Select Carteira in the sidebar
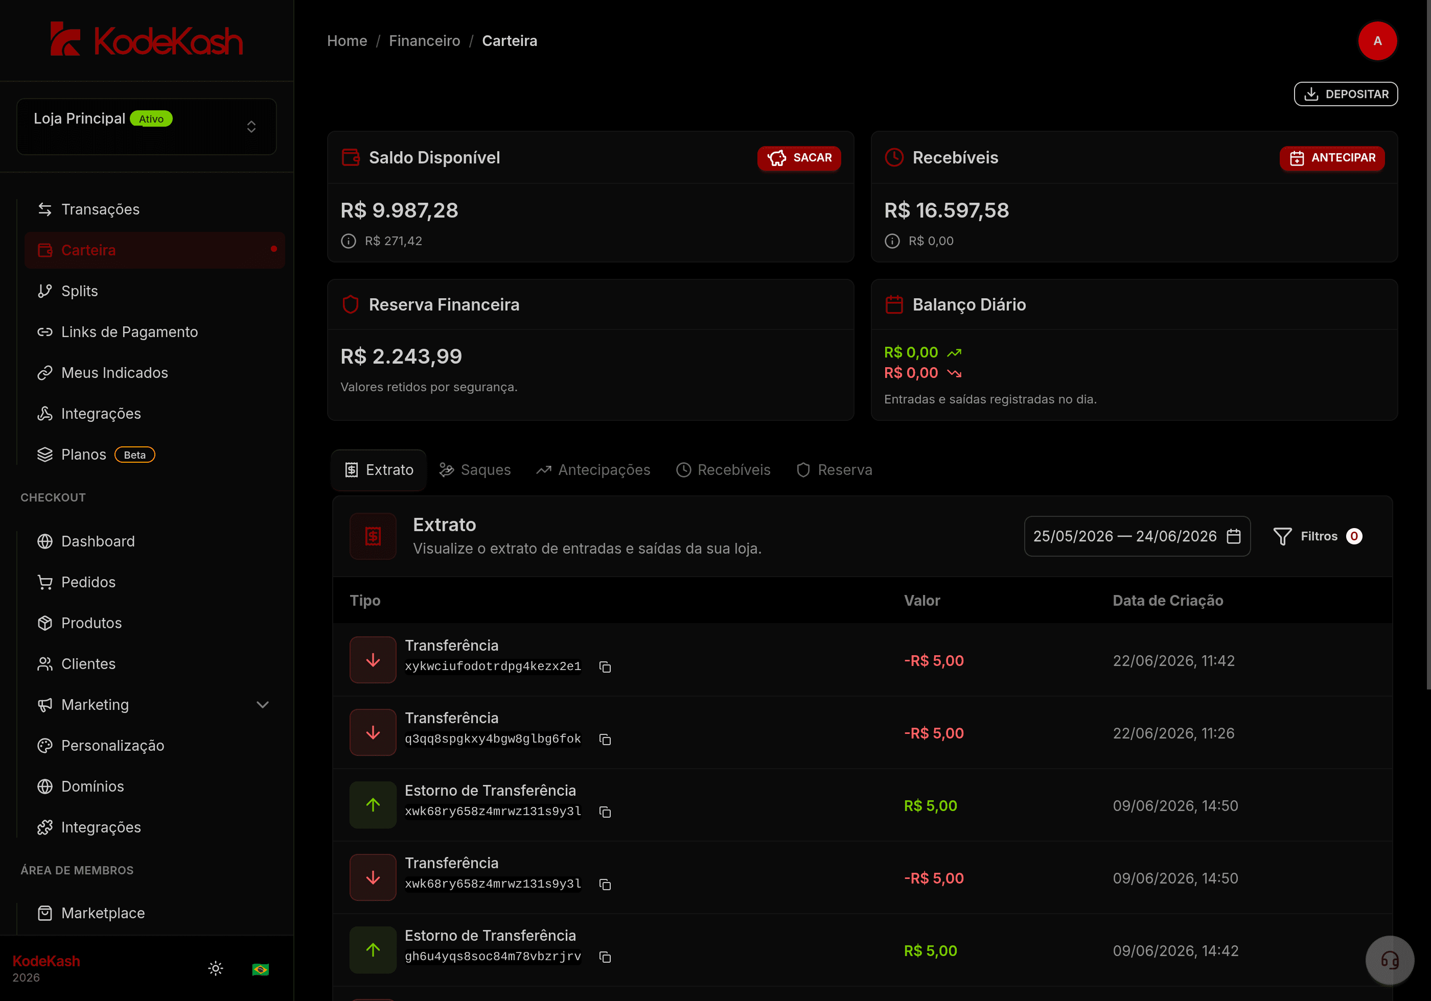This screenshot has width=1431, height=1001. [154, 250]
